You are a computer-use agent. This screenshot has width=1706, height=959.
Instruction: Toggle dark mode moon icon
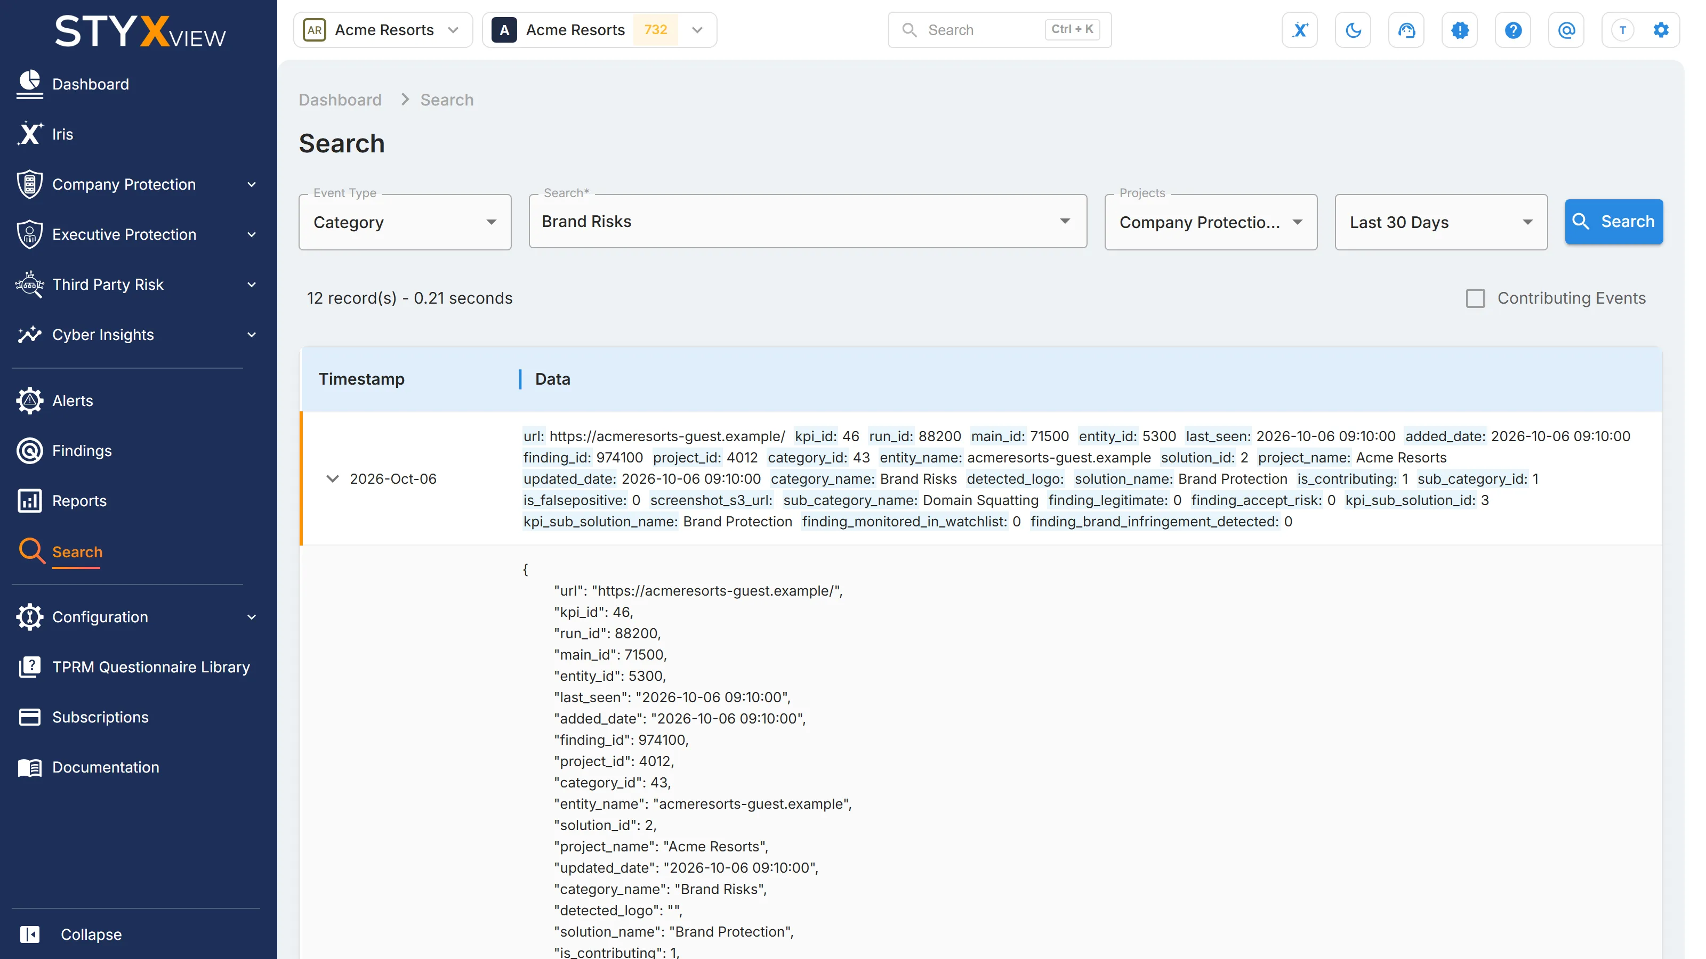coord(1353,30)
